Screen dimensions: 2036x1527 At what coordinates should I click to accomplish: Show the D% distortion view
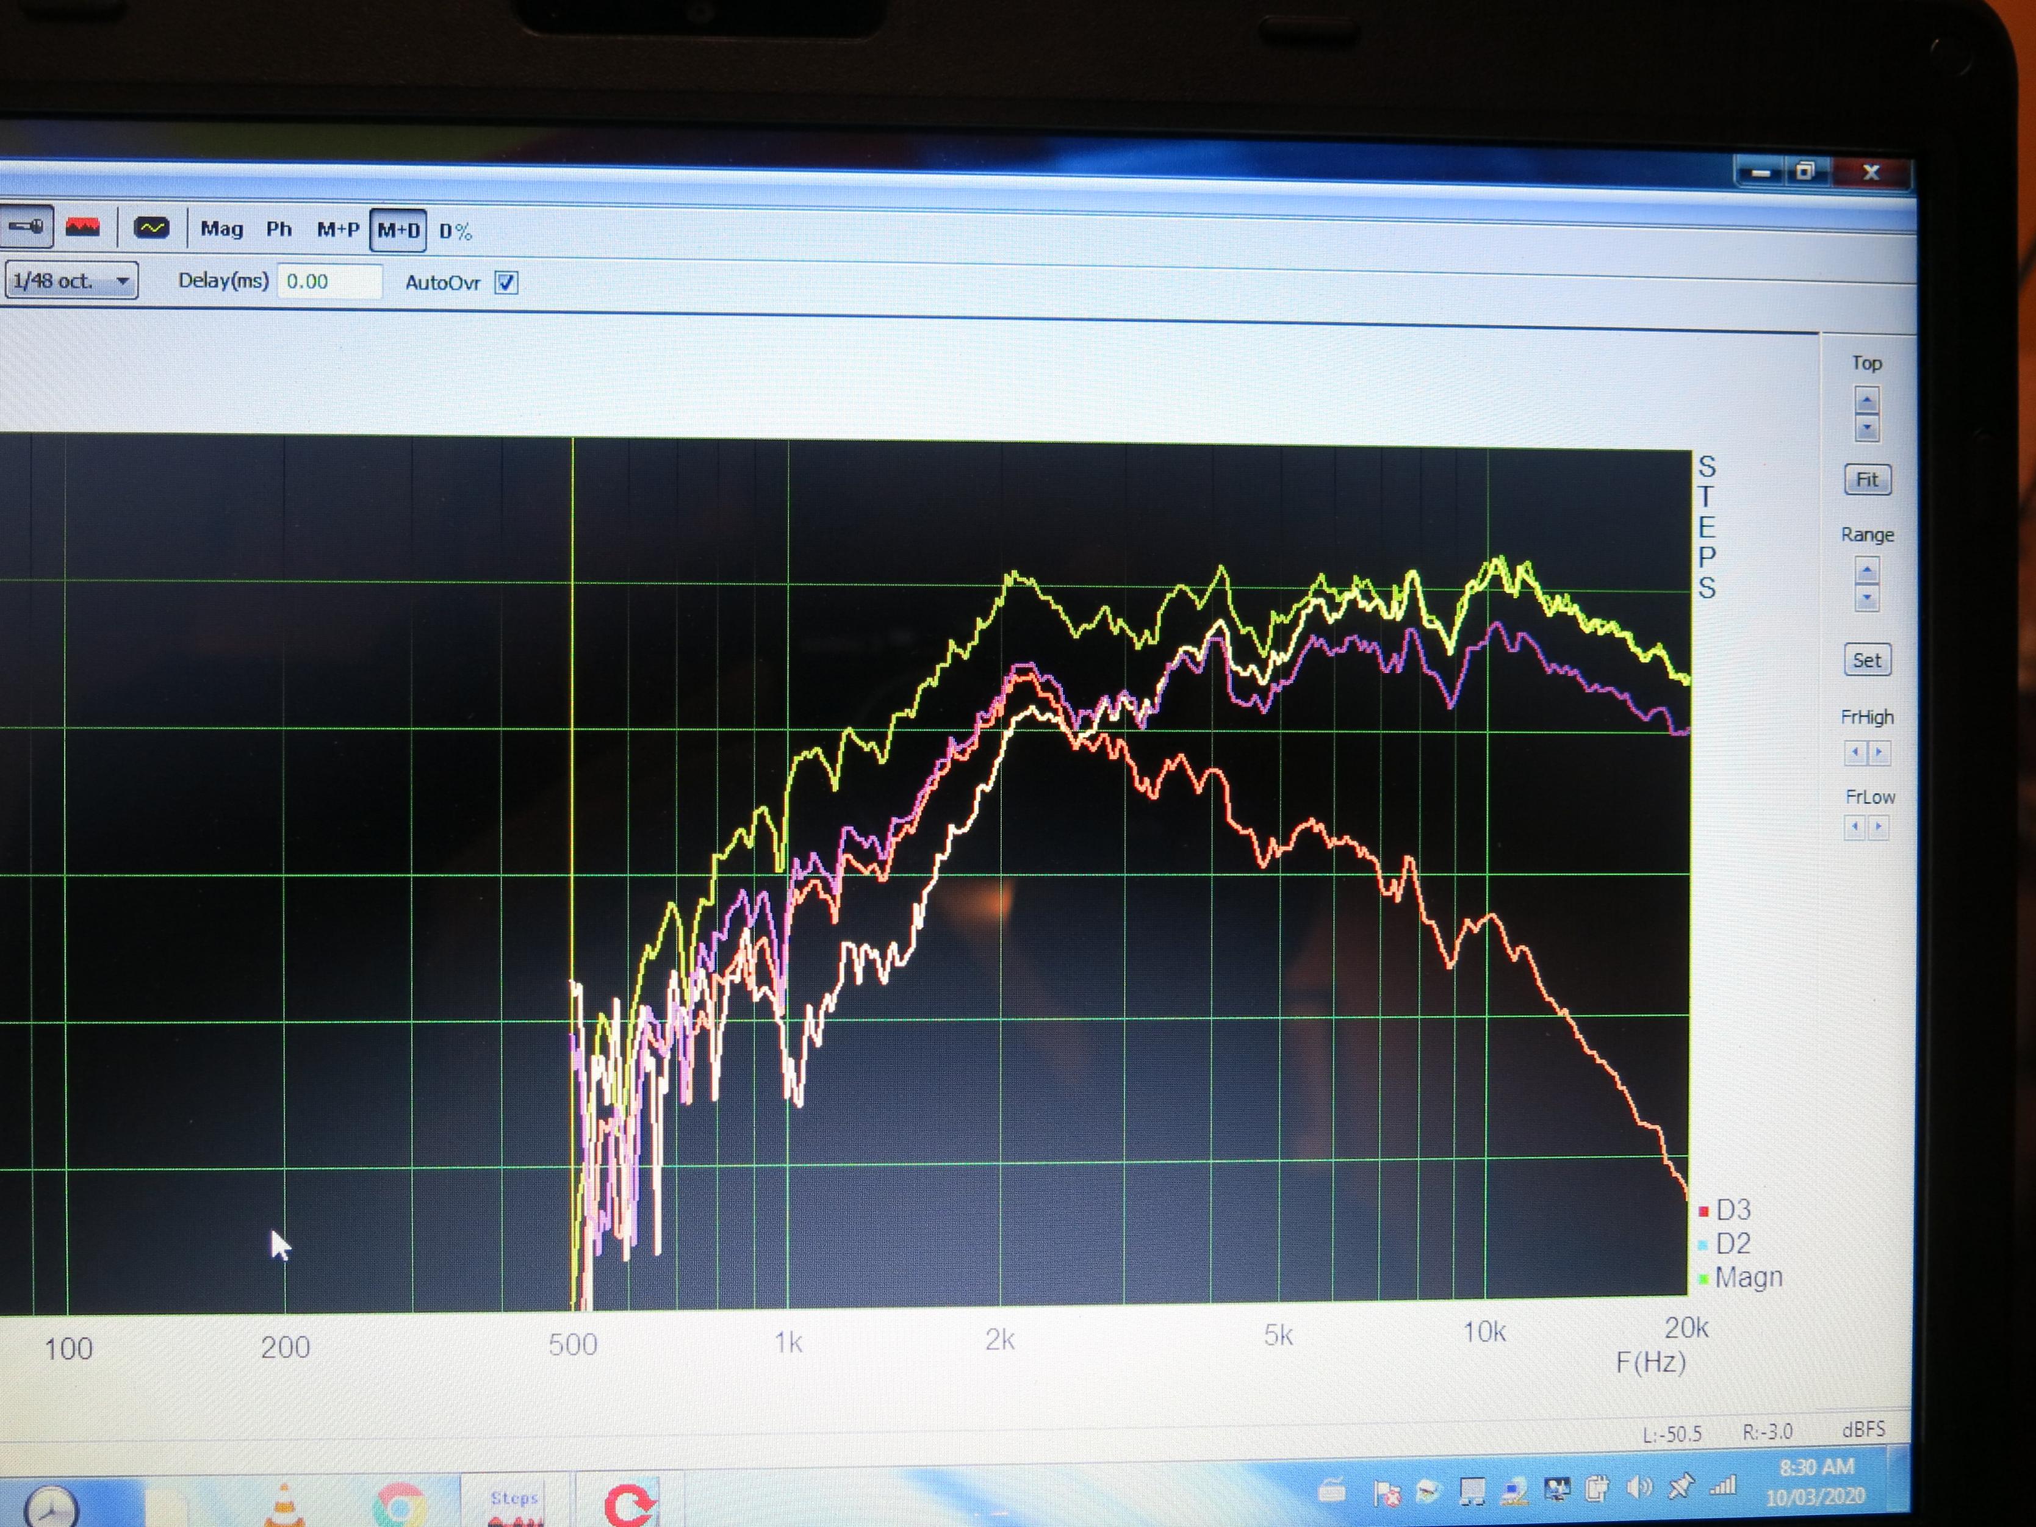click(x=456, y=232)
